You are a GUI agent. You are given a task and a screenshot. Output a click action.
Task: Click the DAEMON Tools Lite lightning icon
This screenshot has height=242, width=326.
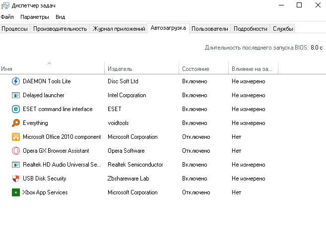tap(16, 81)
